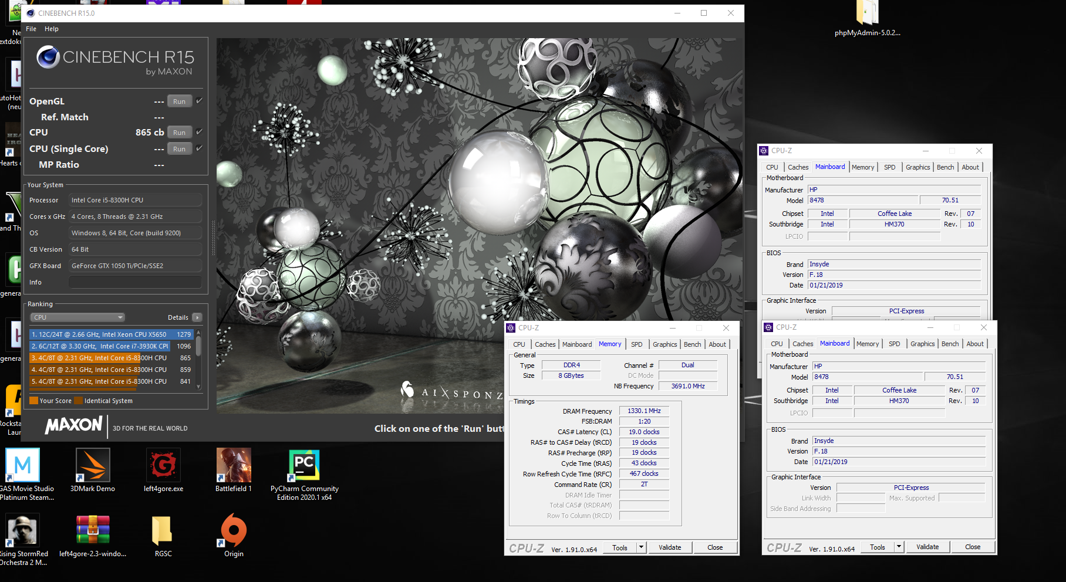
Task: Select ranking row with score 859
Action: tap(111, 370)
